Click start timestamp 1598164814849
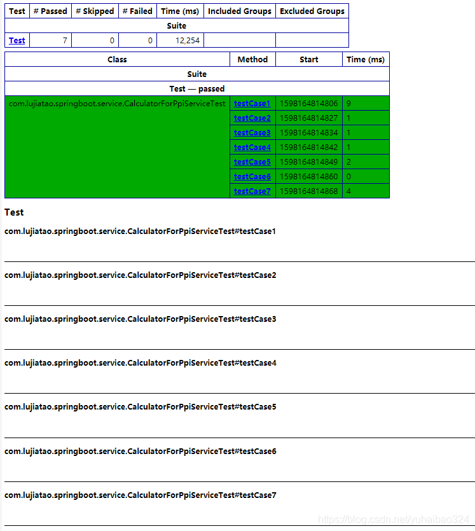The width and height of the screenshot is (475, 531). [309, 162]
